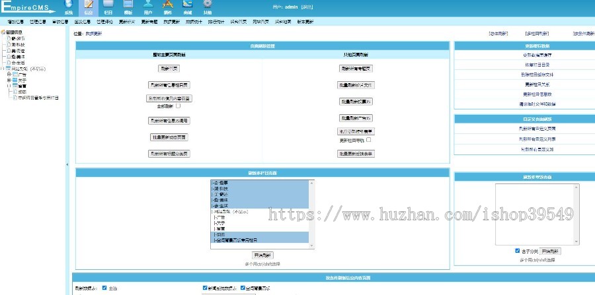Click the folder icon beside 留言 in sidebar tree
Image resolution: width=595 pixels, height=295 pixels.
click(x=15, y=86)
